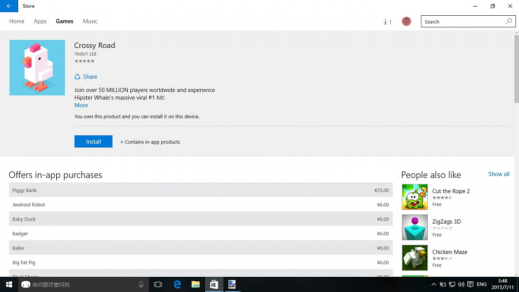The height and width of the screenshot is (292, 519).
Task: Open the volume control in tray
Action: pyautogui.click(x=461, y=284)
